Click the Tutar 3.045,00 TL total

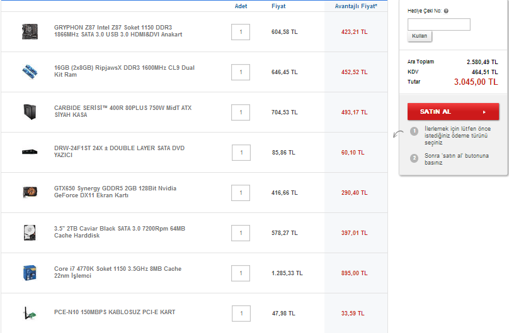[476, 82]
